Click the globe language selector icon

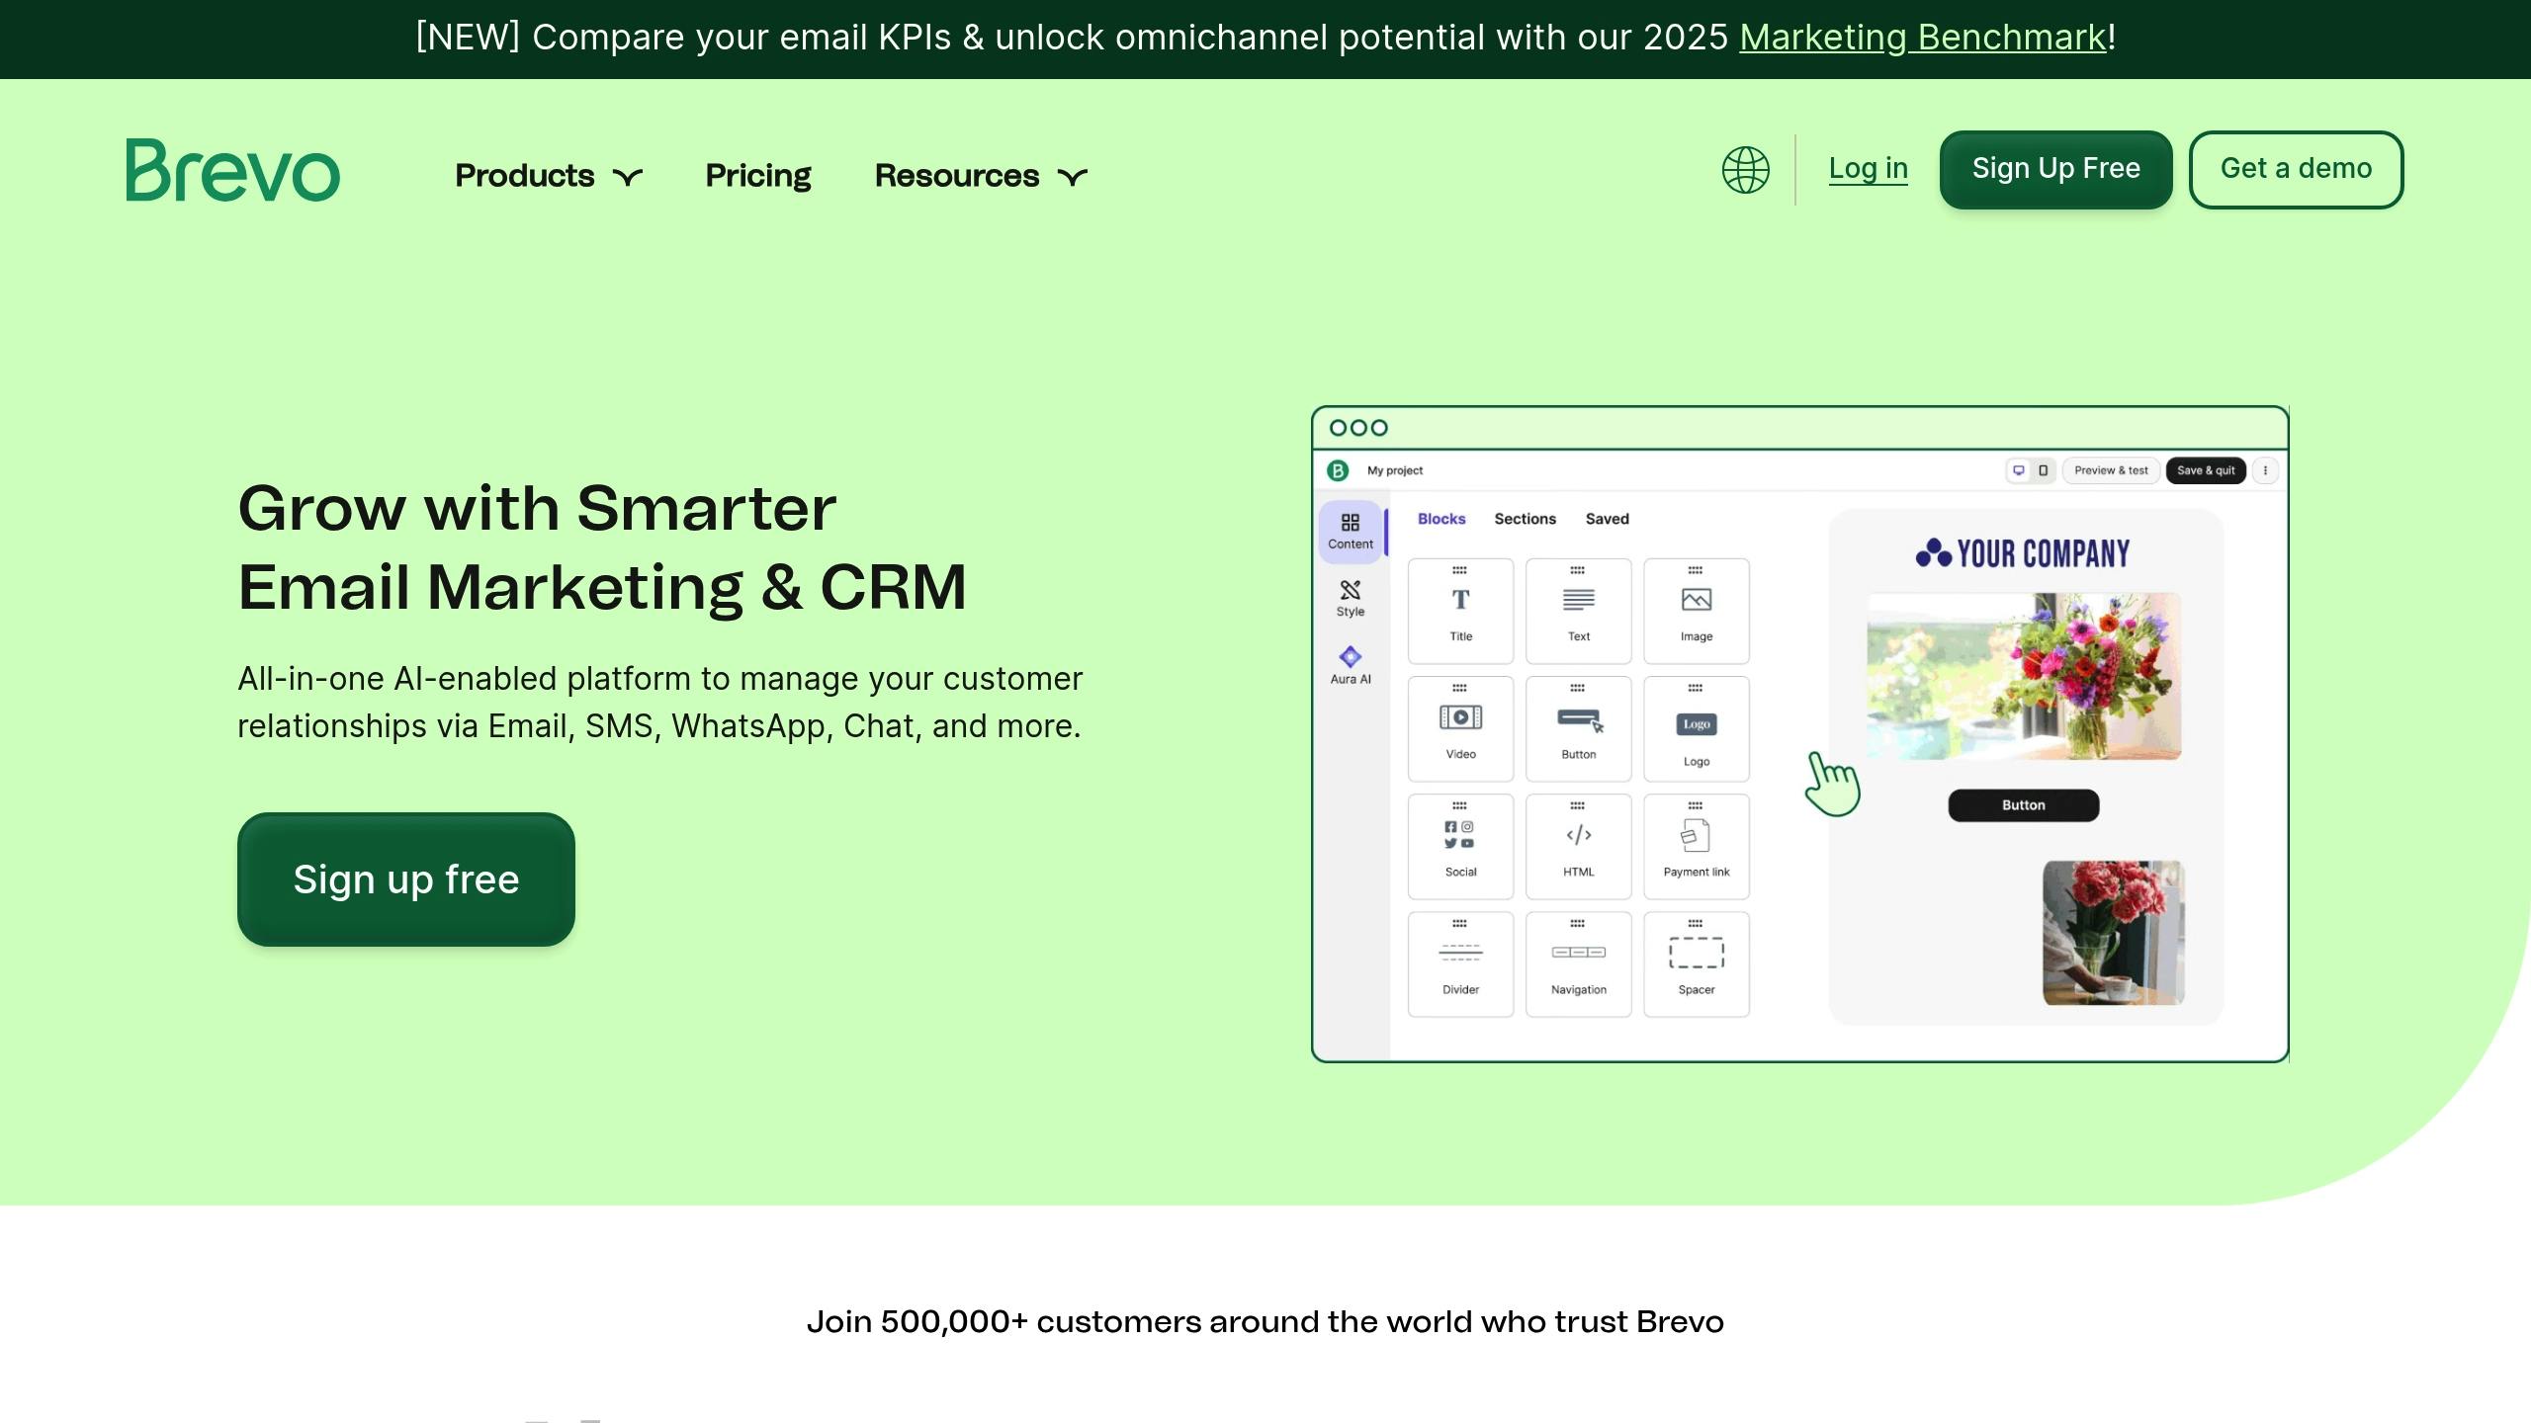(1745, 170)
